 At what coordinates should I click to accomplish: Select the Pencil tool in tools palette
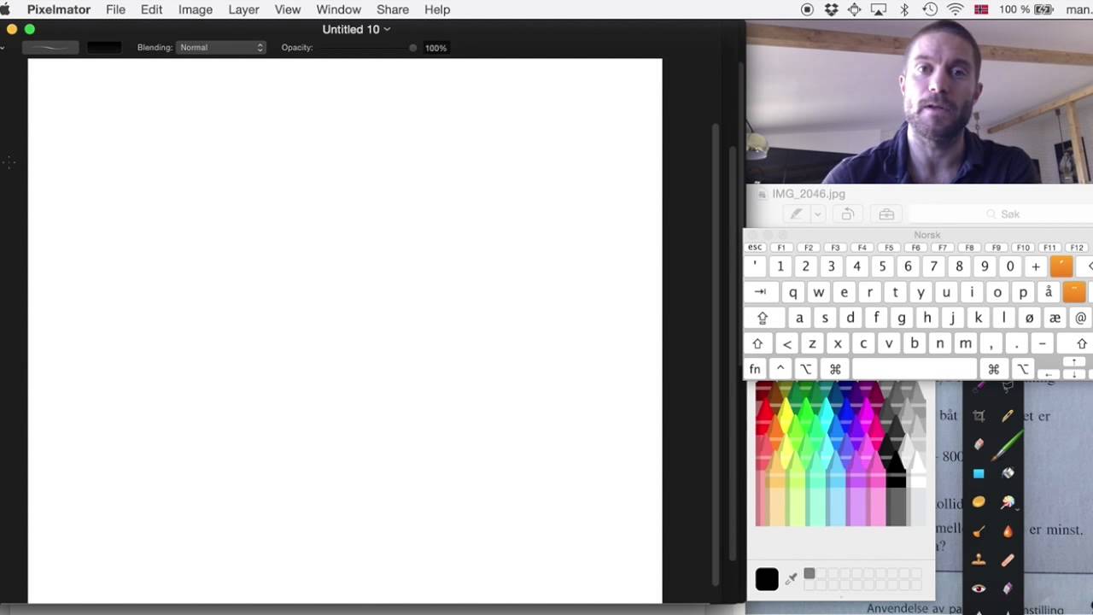tap(1008, 416)
